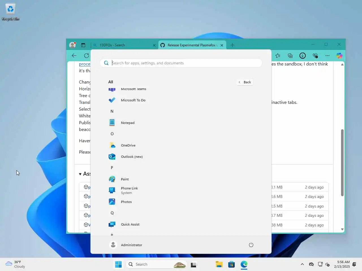Show hidden system tray icons
Viewport: 362px width, 271px height.
(302, 264)
